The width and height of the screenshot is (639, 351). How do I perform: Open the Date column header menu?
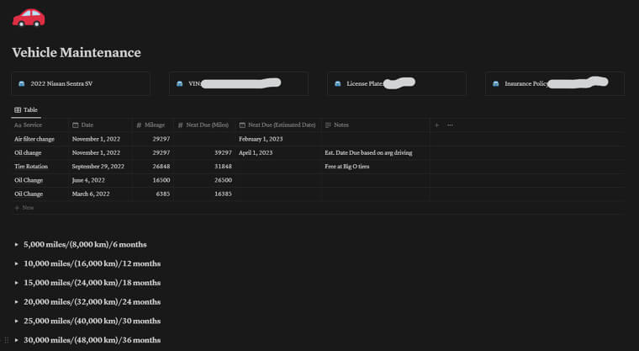(x=101, y=125)
